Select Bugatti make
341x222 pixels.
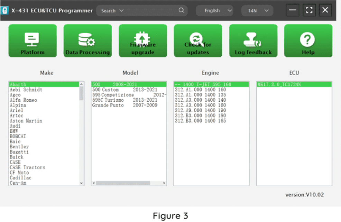(44, 152)
